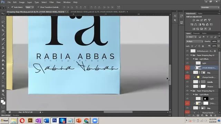Open the Multiply blend mode dropdown
Image resolution: width=221 pixels, height=124 pixels.
194,41
